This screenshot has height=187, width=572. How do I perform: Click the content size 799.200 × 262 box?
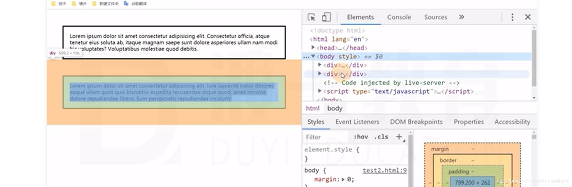point(473,183)
